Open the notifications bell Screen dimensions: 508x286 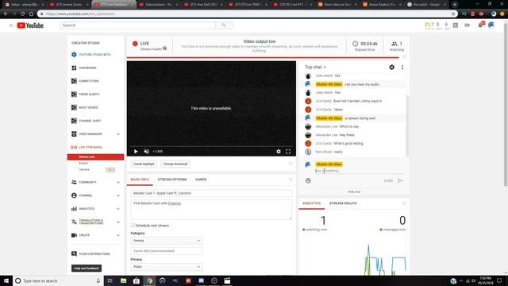480,25
